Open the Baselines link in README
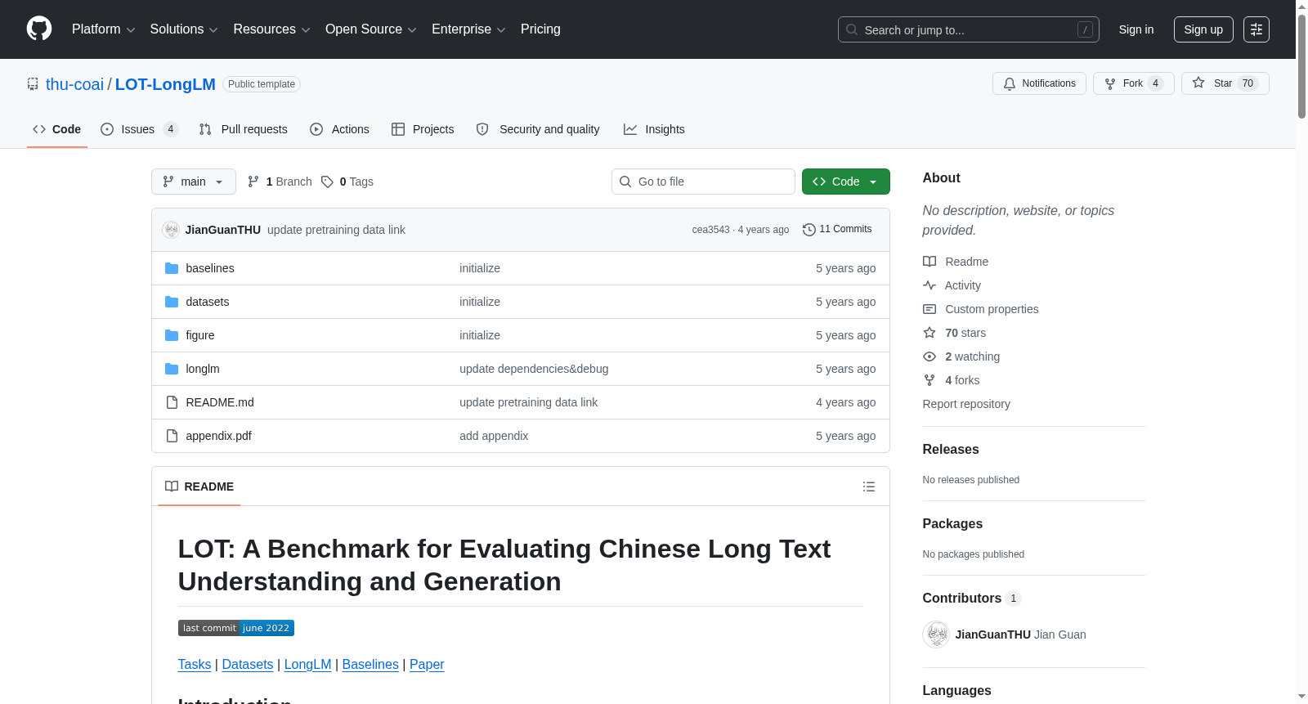 click(370, 665)
